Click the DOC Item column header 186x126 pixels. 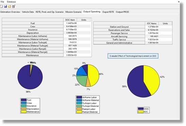point(70,20)
